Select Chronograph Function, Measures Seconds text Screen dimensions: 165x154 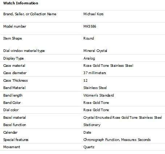[117, 140]
